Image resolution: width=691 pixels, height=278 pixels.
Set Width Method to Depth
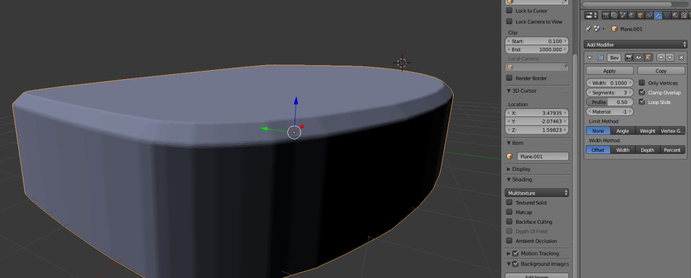click(647, 150)
